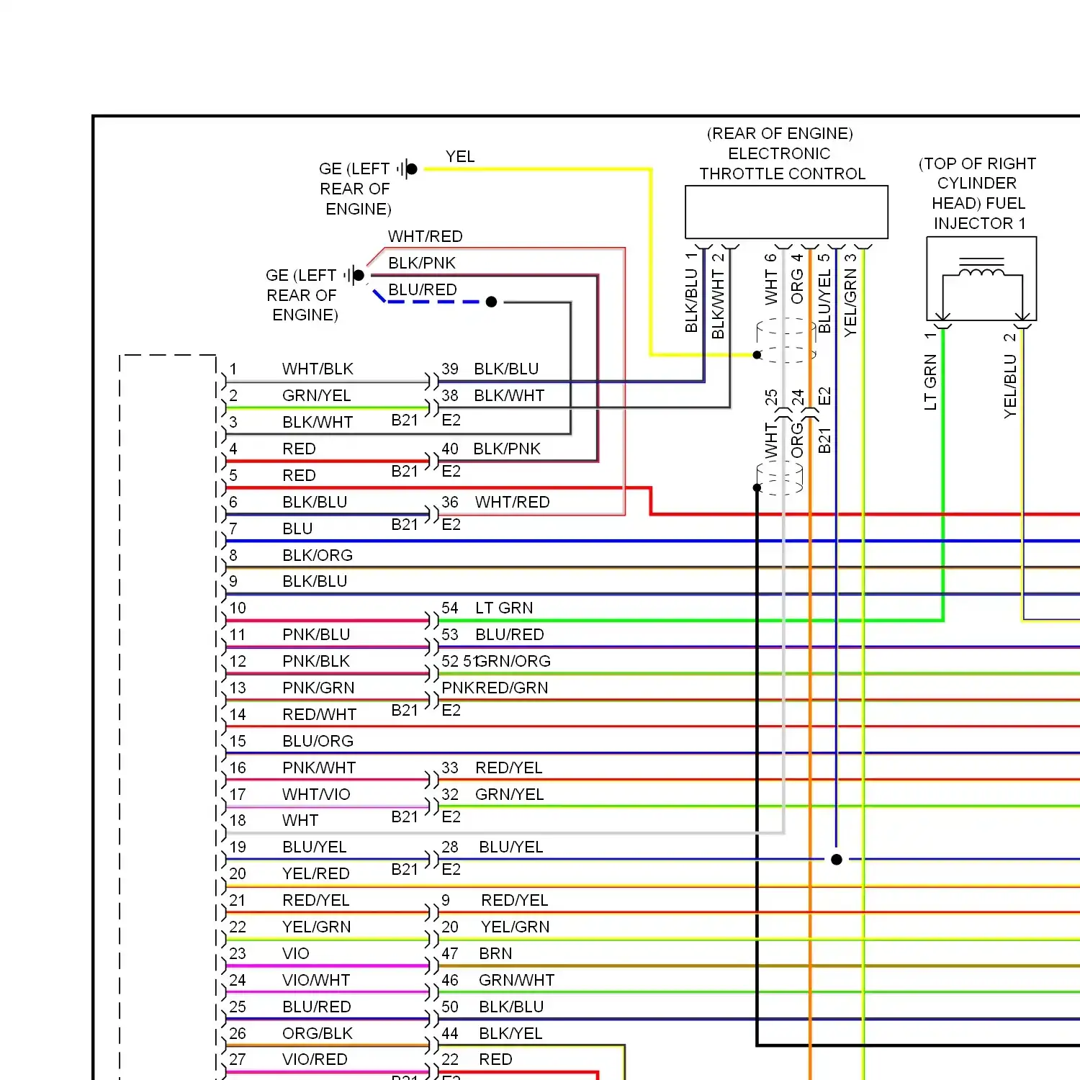Viewport: 1080px width, 1080px height.
Task: Click pin 21 'RED/YEL' label
Action: [316, 900]
